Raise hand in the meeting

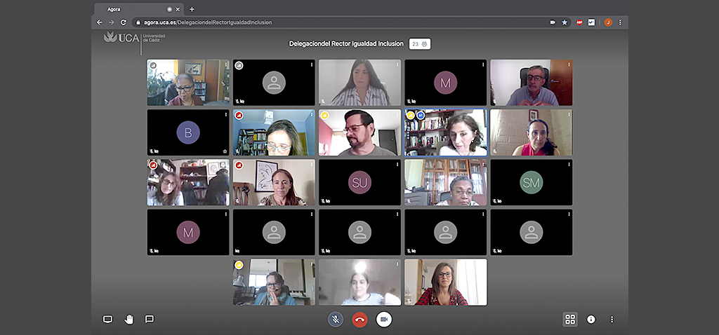(128, 320)
